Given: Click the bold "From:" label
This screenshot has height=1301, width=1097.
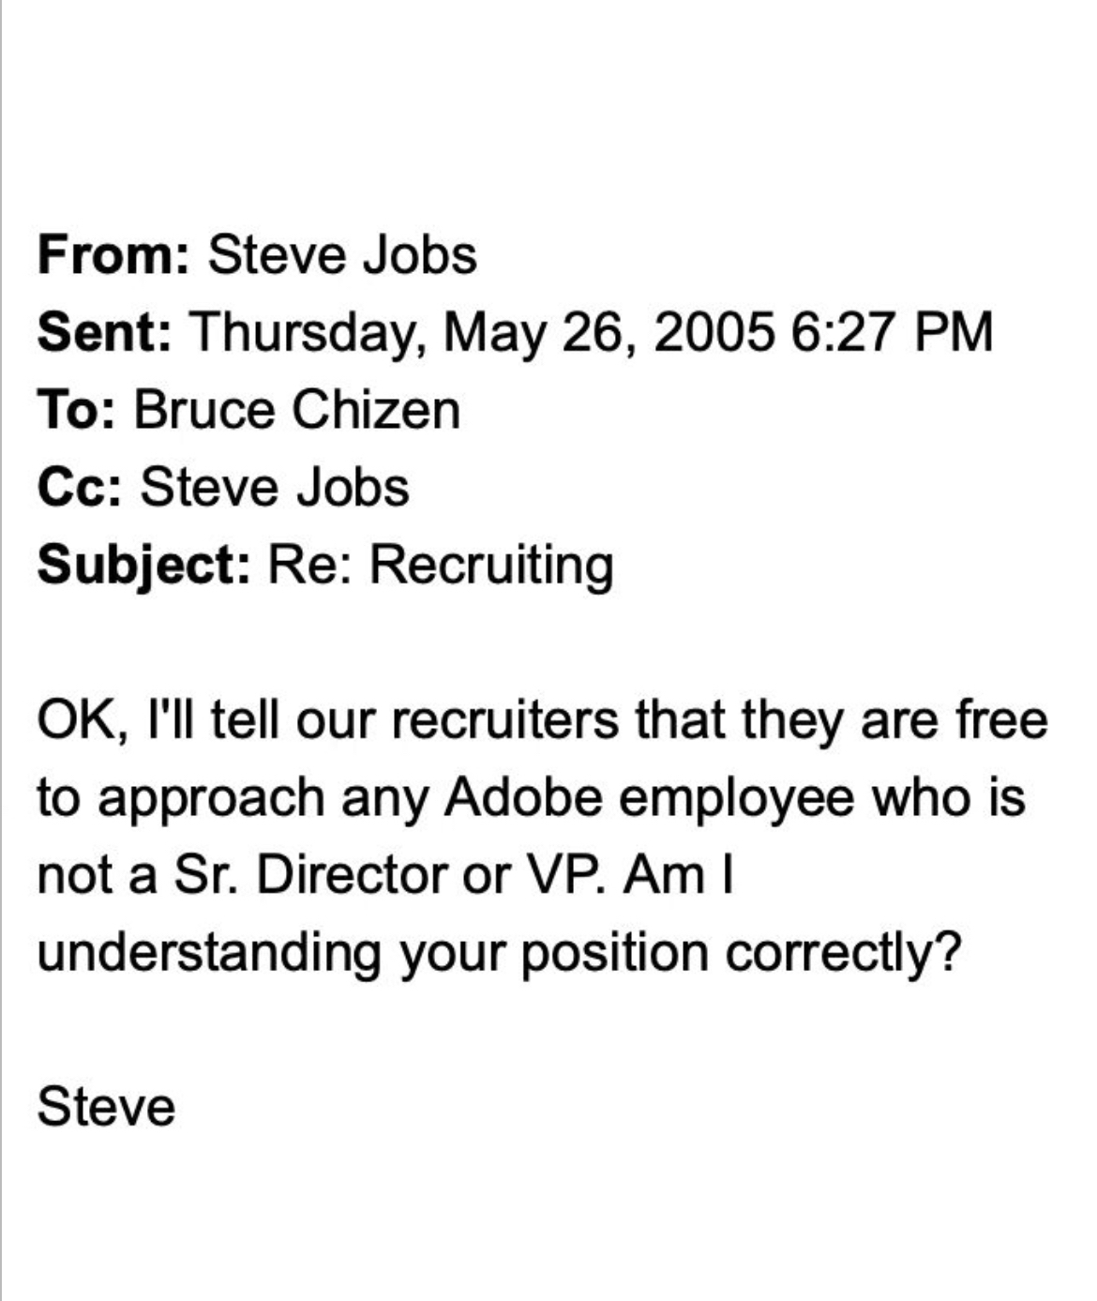Looking at the screenshot, I should [113, 255].
